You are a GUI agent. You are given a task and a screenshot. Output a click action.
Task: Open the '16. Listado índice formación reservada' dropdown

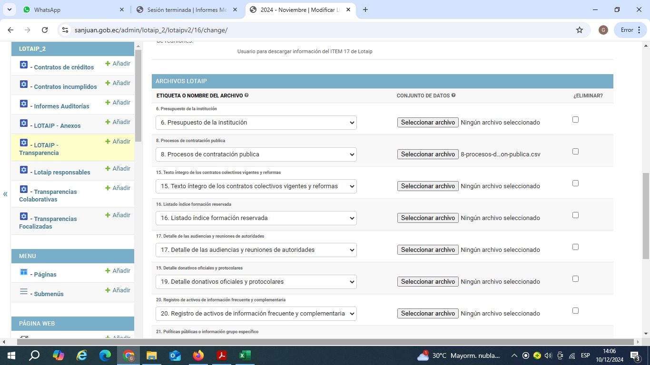[x=256, y=218]
